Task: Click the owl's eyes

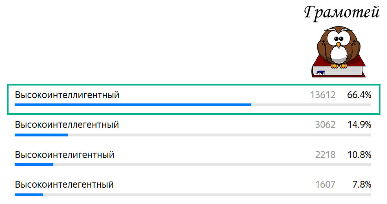Action: click(339, 39)
